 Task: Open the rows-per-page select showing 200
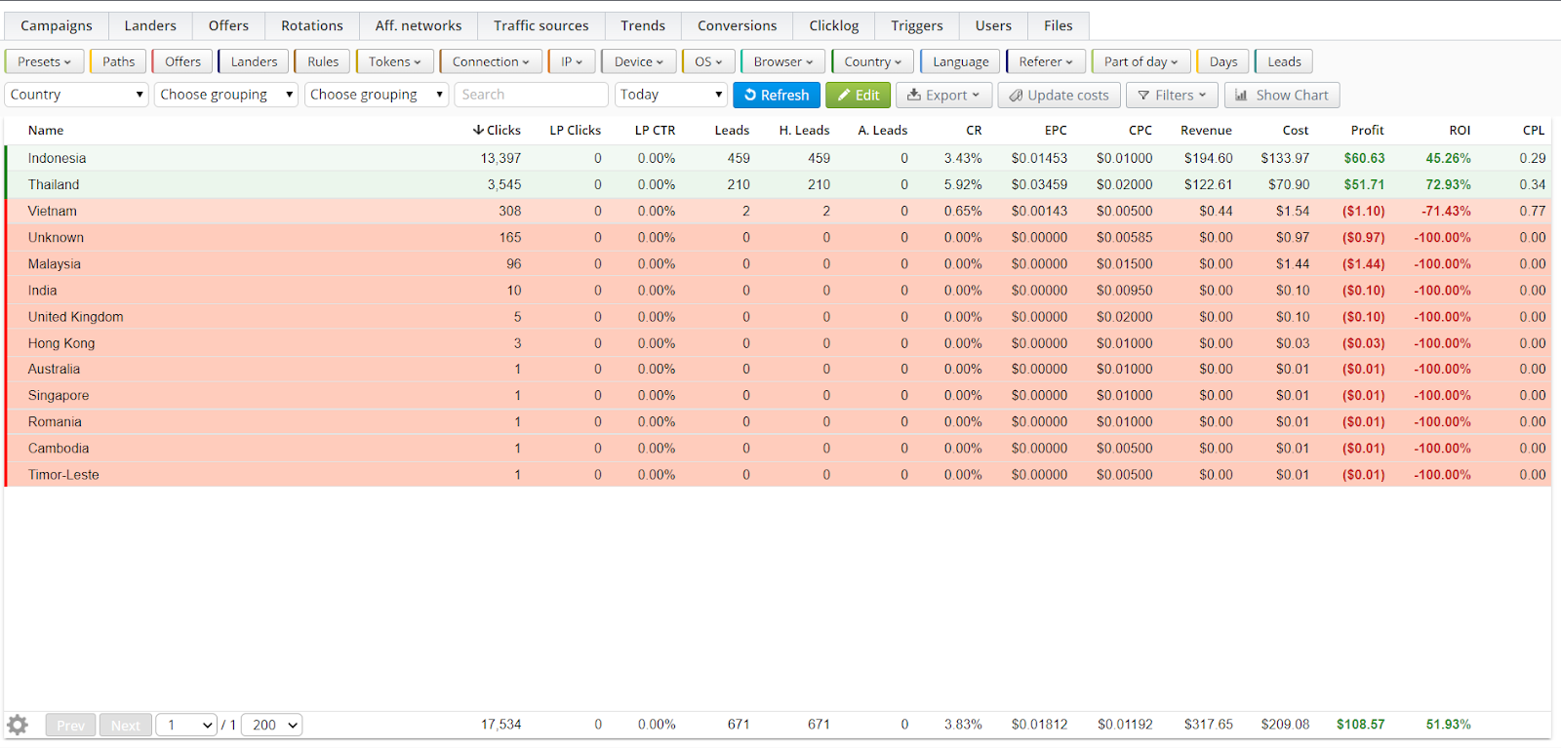271,725
